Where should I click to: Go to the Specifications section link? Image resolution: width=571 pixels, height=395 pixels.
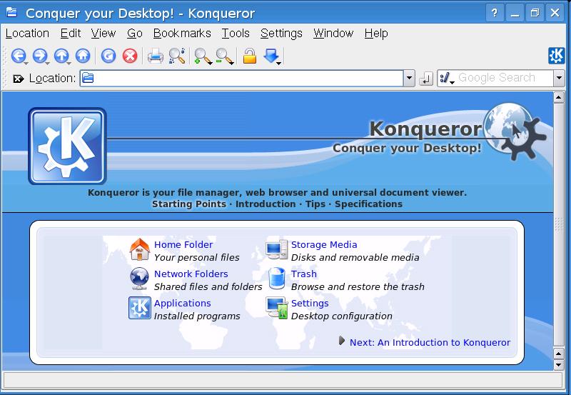coord(368,204)
